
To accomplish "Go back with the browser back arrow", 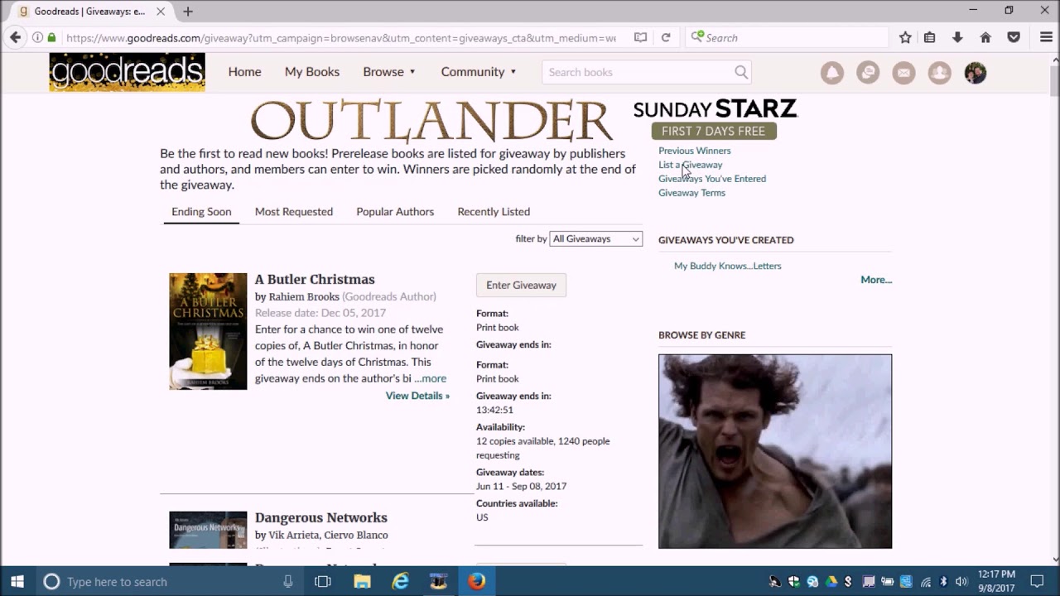I will pyautogui.click(x=15, y=37).
